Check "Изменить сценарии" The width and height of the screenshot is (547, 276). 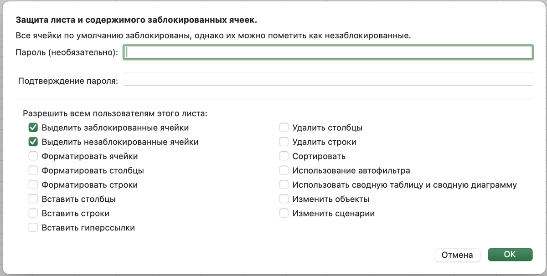[x=284, y=213]
